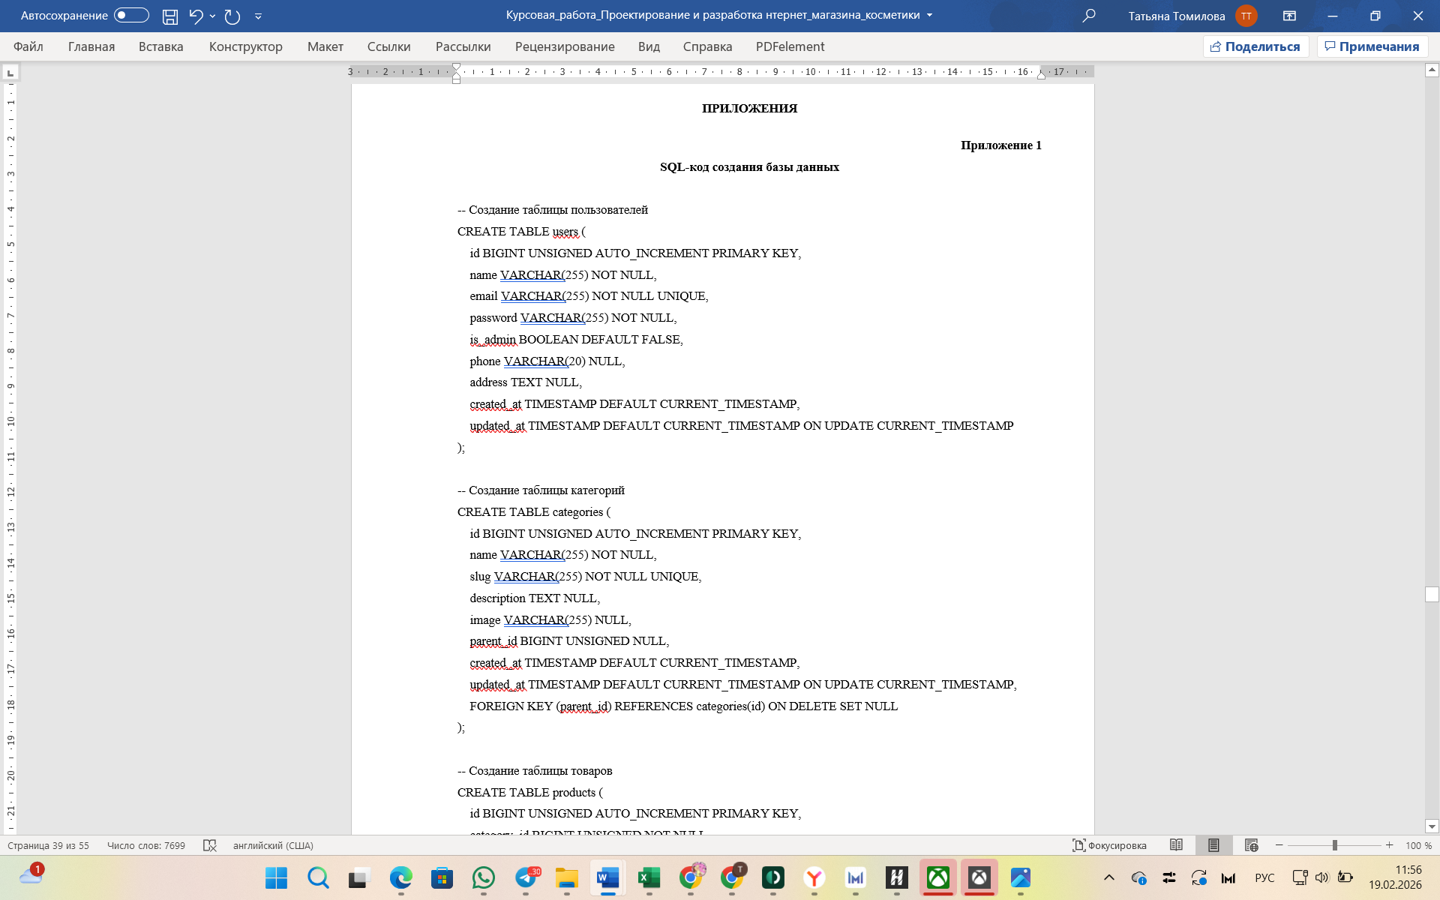
Task: Switch to Web Layout view icon
Action: [1251, 845]
